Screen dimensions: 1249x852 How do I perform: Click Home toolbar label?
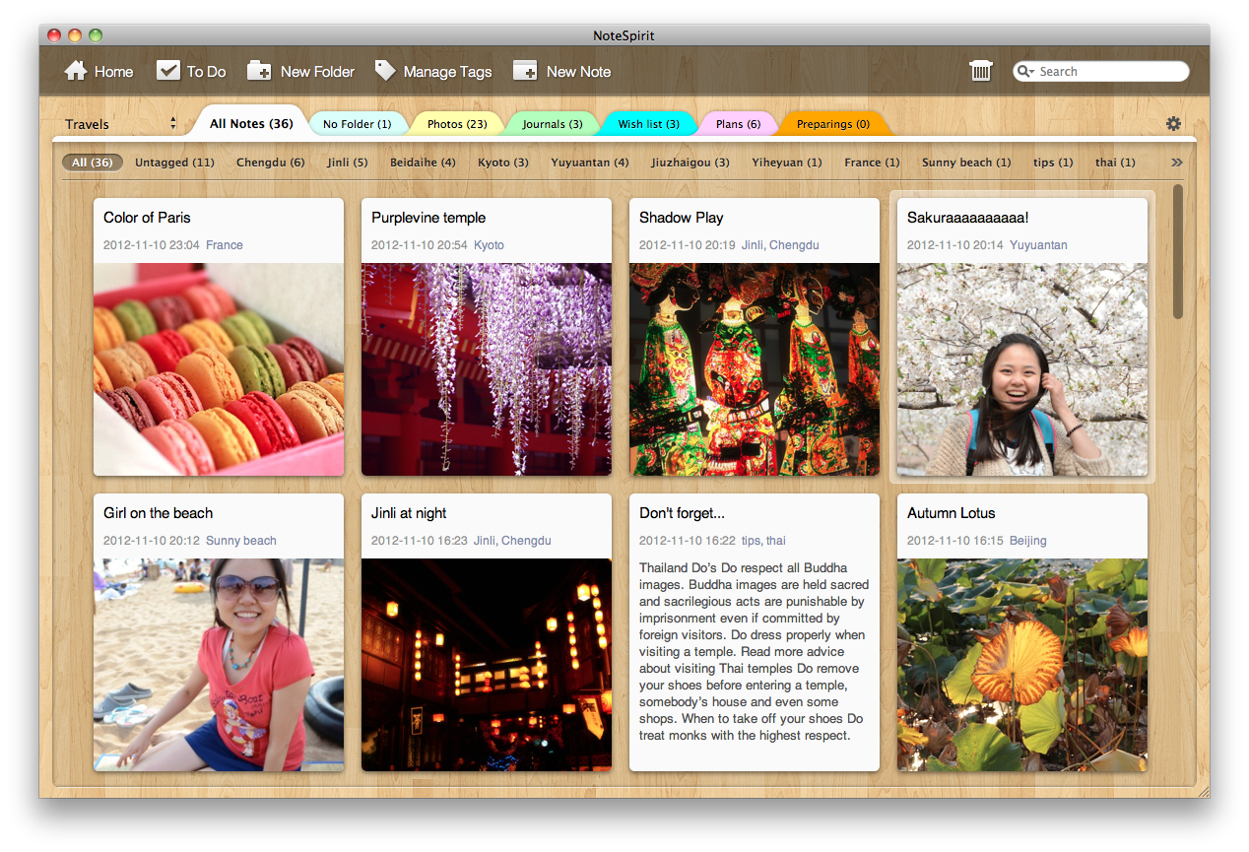113,72
